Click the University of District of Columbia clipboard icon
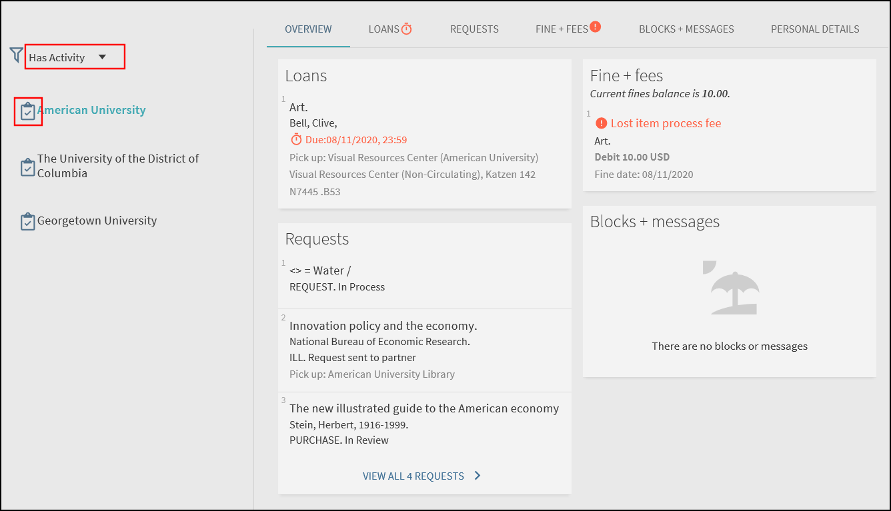 (x=27, y=167)
